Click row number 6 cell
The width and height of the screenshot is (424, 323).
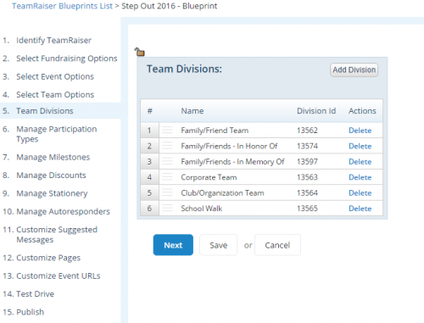click(x=149, y=209)
